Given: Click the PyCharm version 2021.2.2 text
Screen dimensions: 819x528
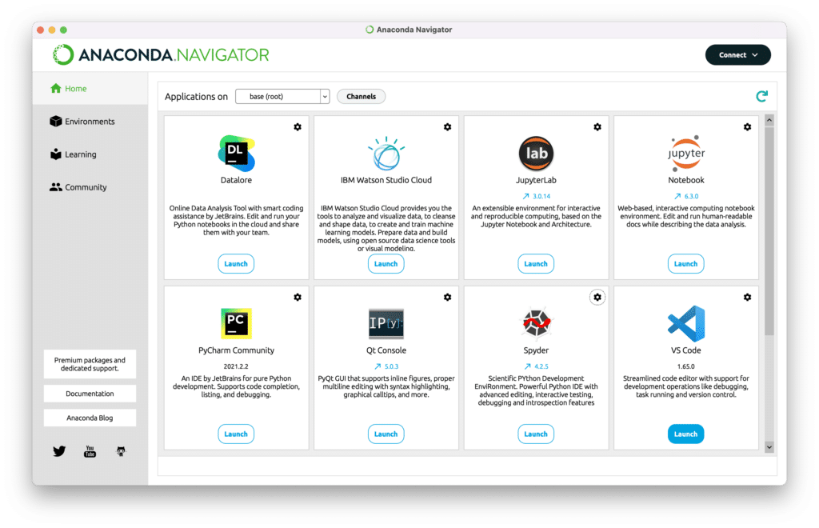Looking at the screenshot, I should pos(236,366).
